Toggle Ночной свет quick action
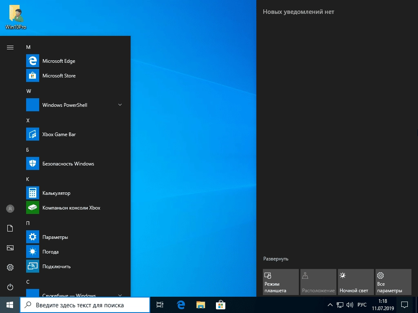This screenshot has height=313, width=418. [x=356, y=282]
